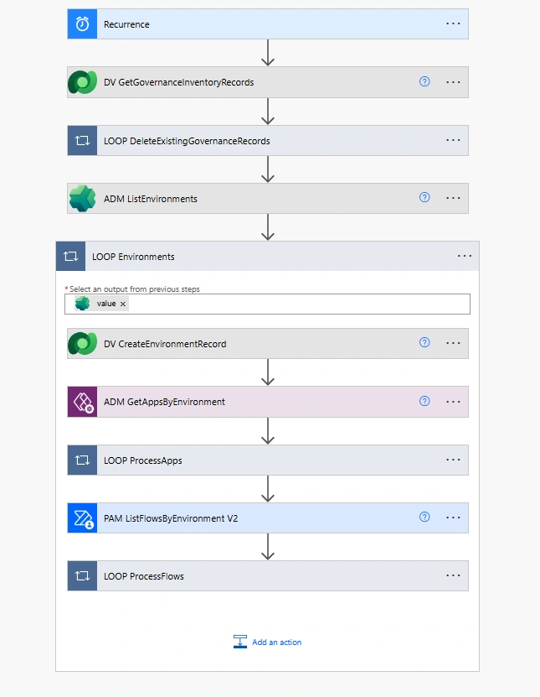Click the Power Apps icon on ADM GetAppsByEnvironment

(82, 402)
